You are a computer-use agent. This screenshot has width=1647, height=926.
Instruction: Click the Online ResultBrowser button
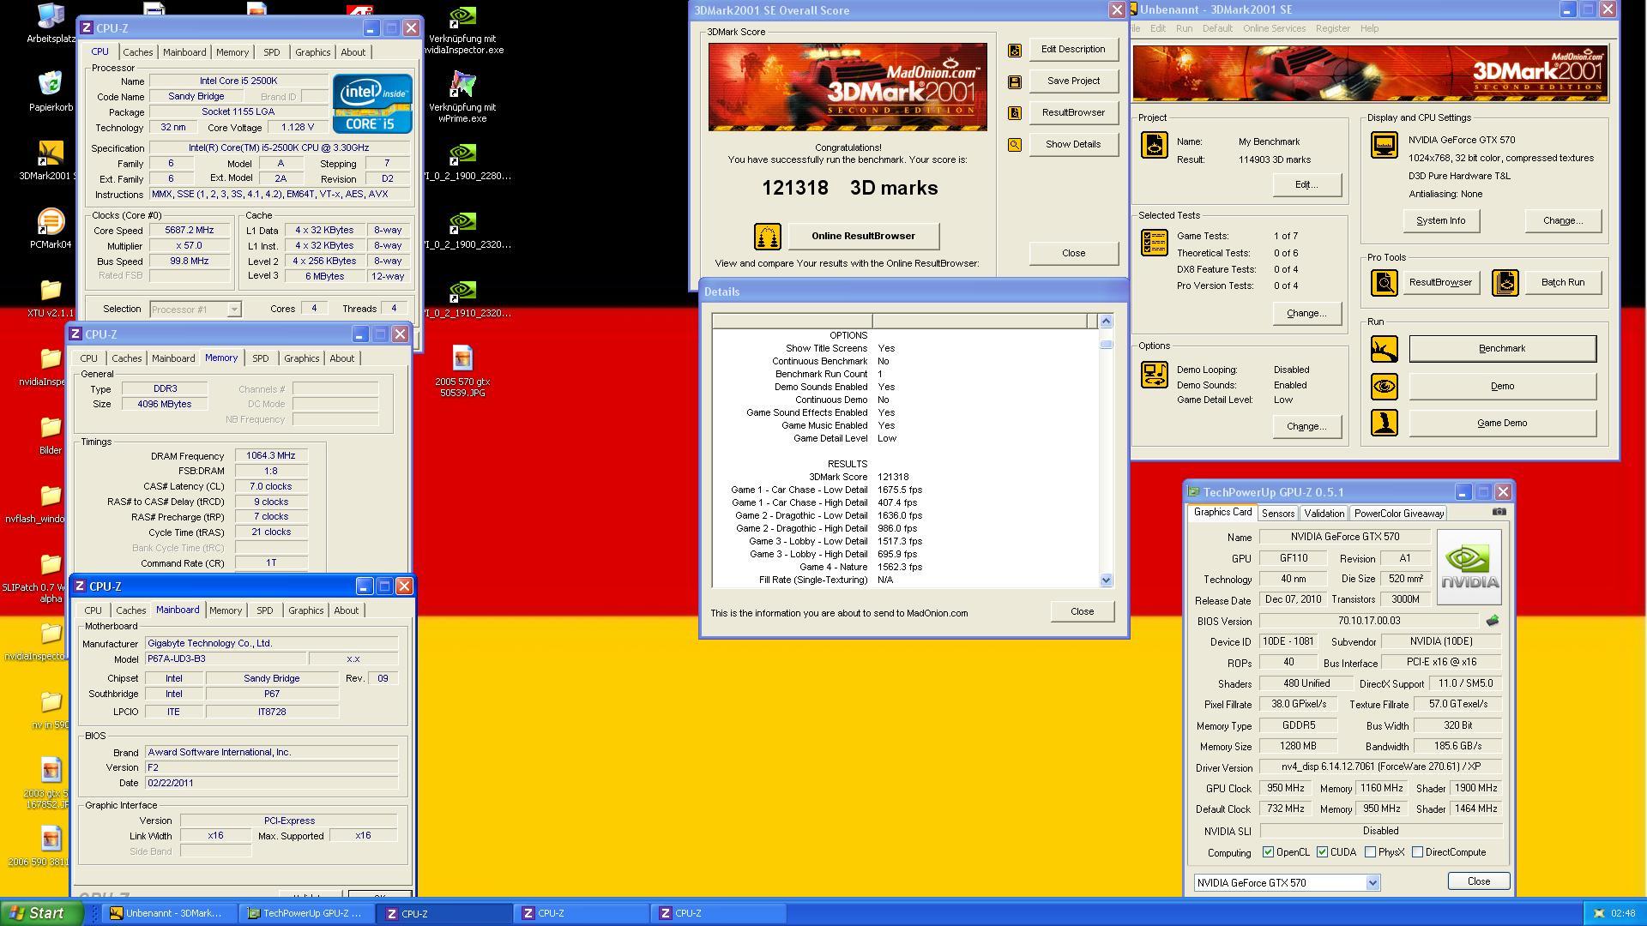[863, 236]
